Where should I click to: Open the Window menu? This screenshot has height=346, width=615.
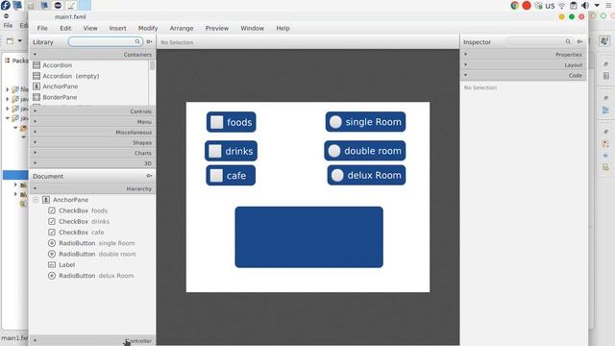[x=252, y=28]
